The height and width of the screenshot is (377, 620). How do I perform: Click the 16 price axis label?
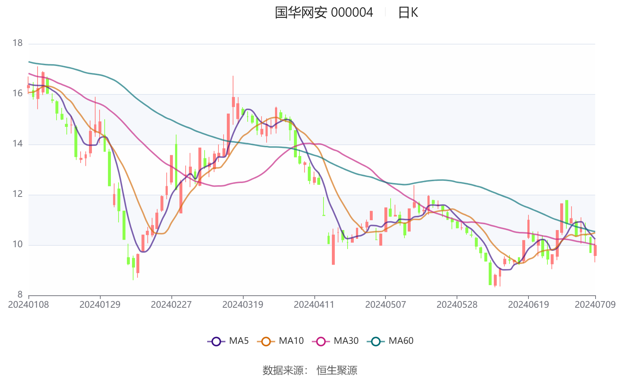tap(18, 94)
